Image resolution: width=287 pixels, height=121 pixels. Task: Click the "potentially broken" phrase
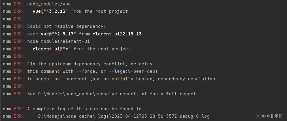(x=128, y=79)
